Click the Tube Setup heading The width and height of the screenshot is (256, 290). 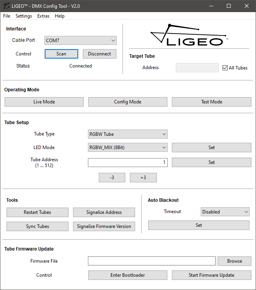(x=17, y=123)
